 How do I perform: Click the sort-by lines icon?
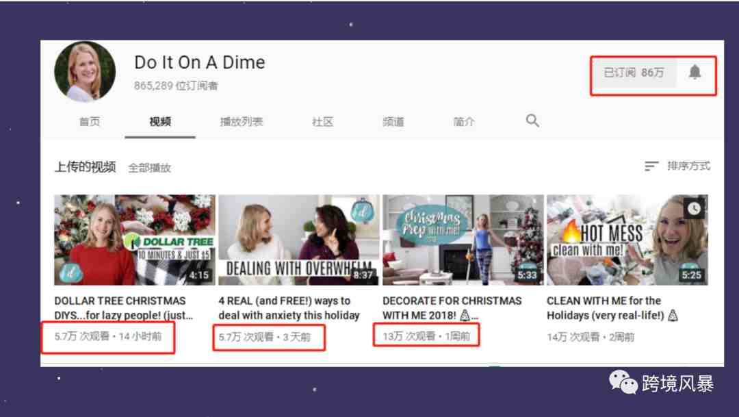click(651, 166)
